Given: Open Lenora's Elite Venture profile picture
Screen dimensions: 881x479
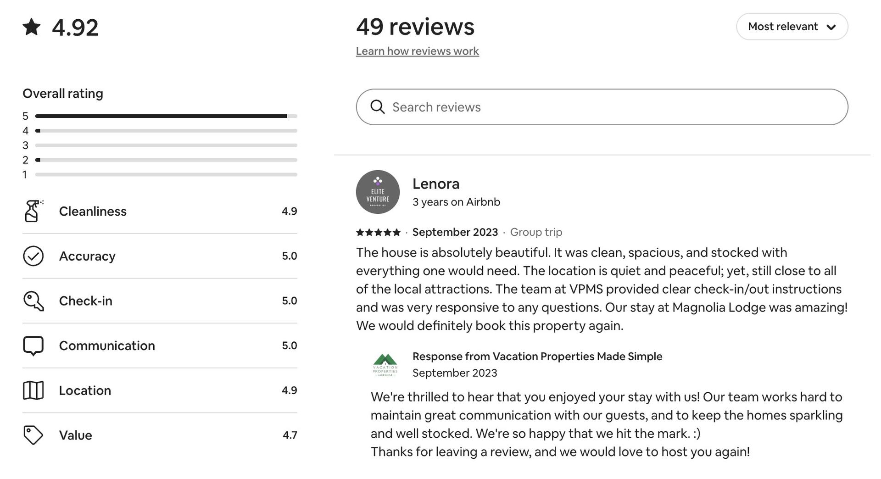Looking at the screenshot, I should (x=378, y=192).
